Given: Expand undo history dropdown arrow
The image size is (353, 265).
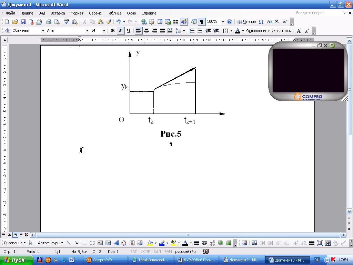Looking at the screenshot, I should tap(124, 22).
